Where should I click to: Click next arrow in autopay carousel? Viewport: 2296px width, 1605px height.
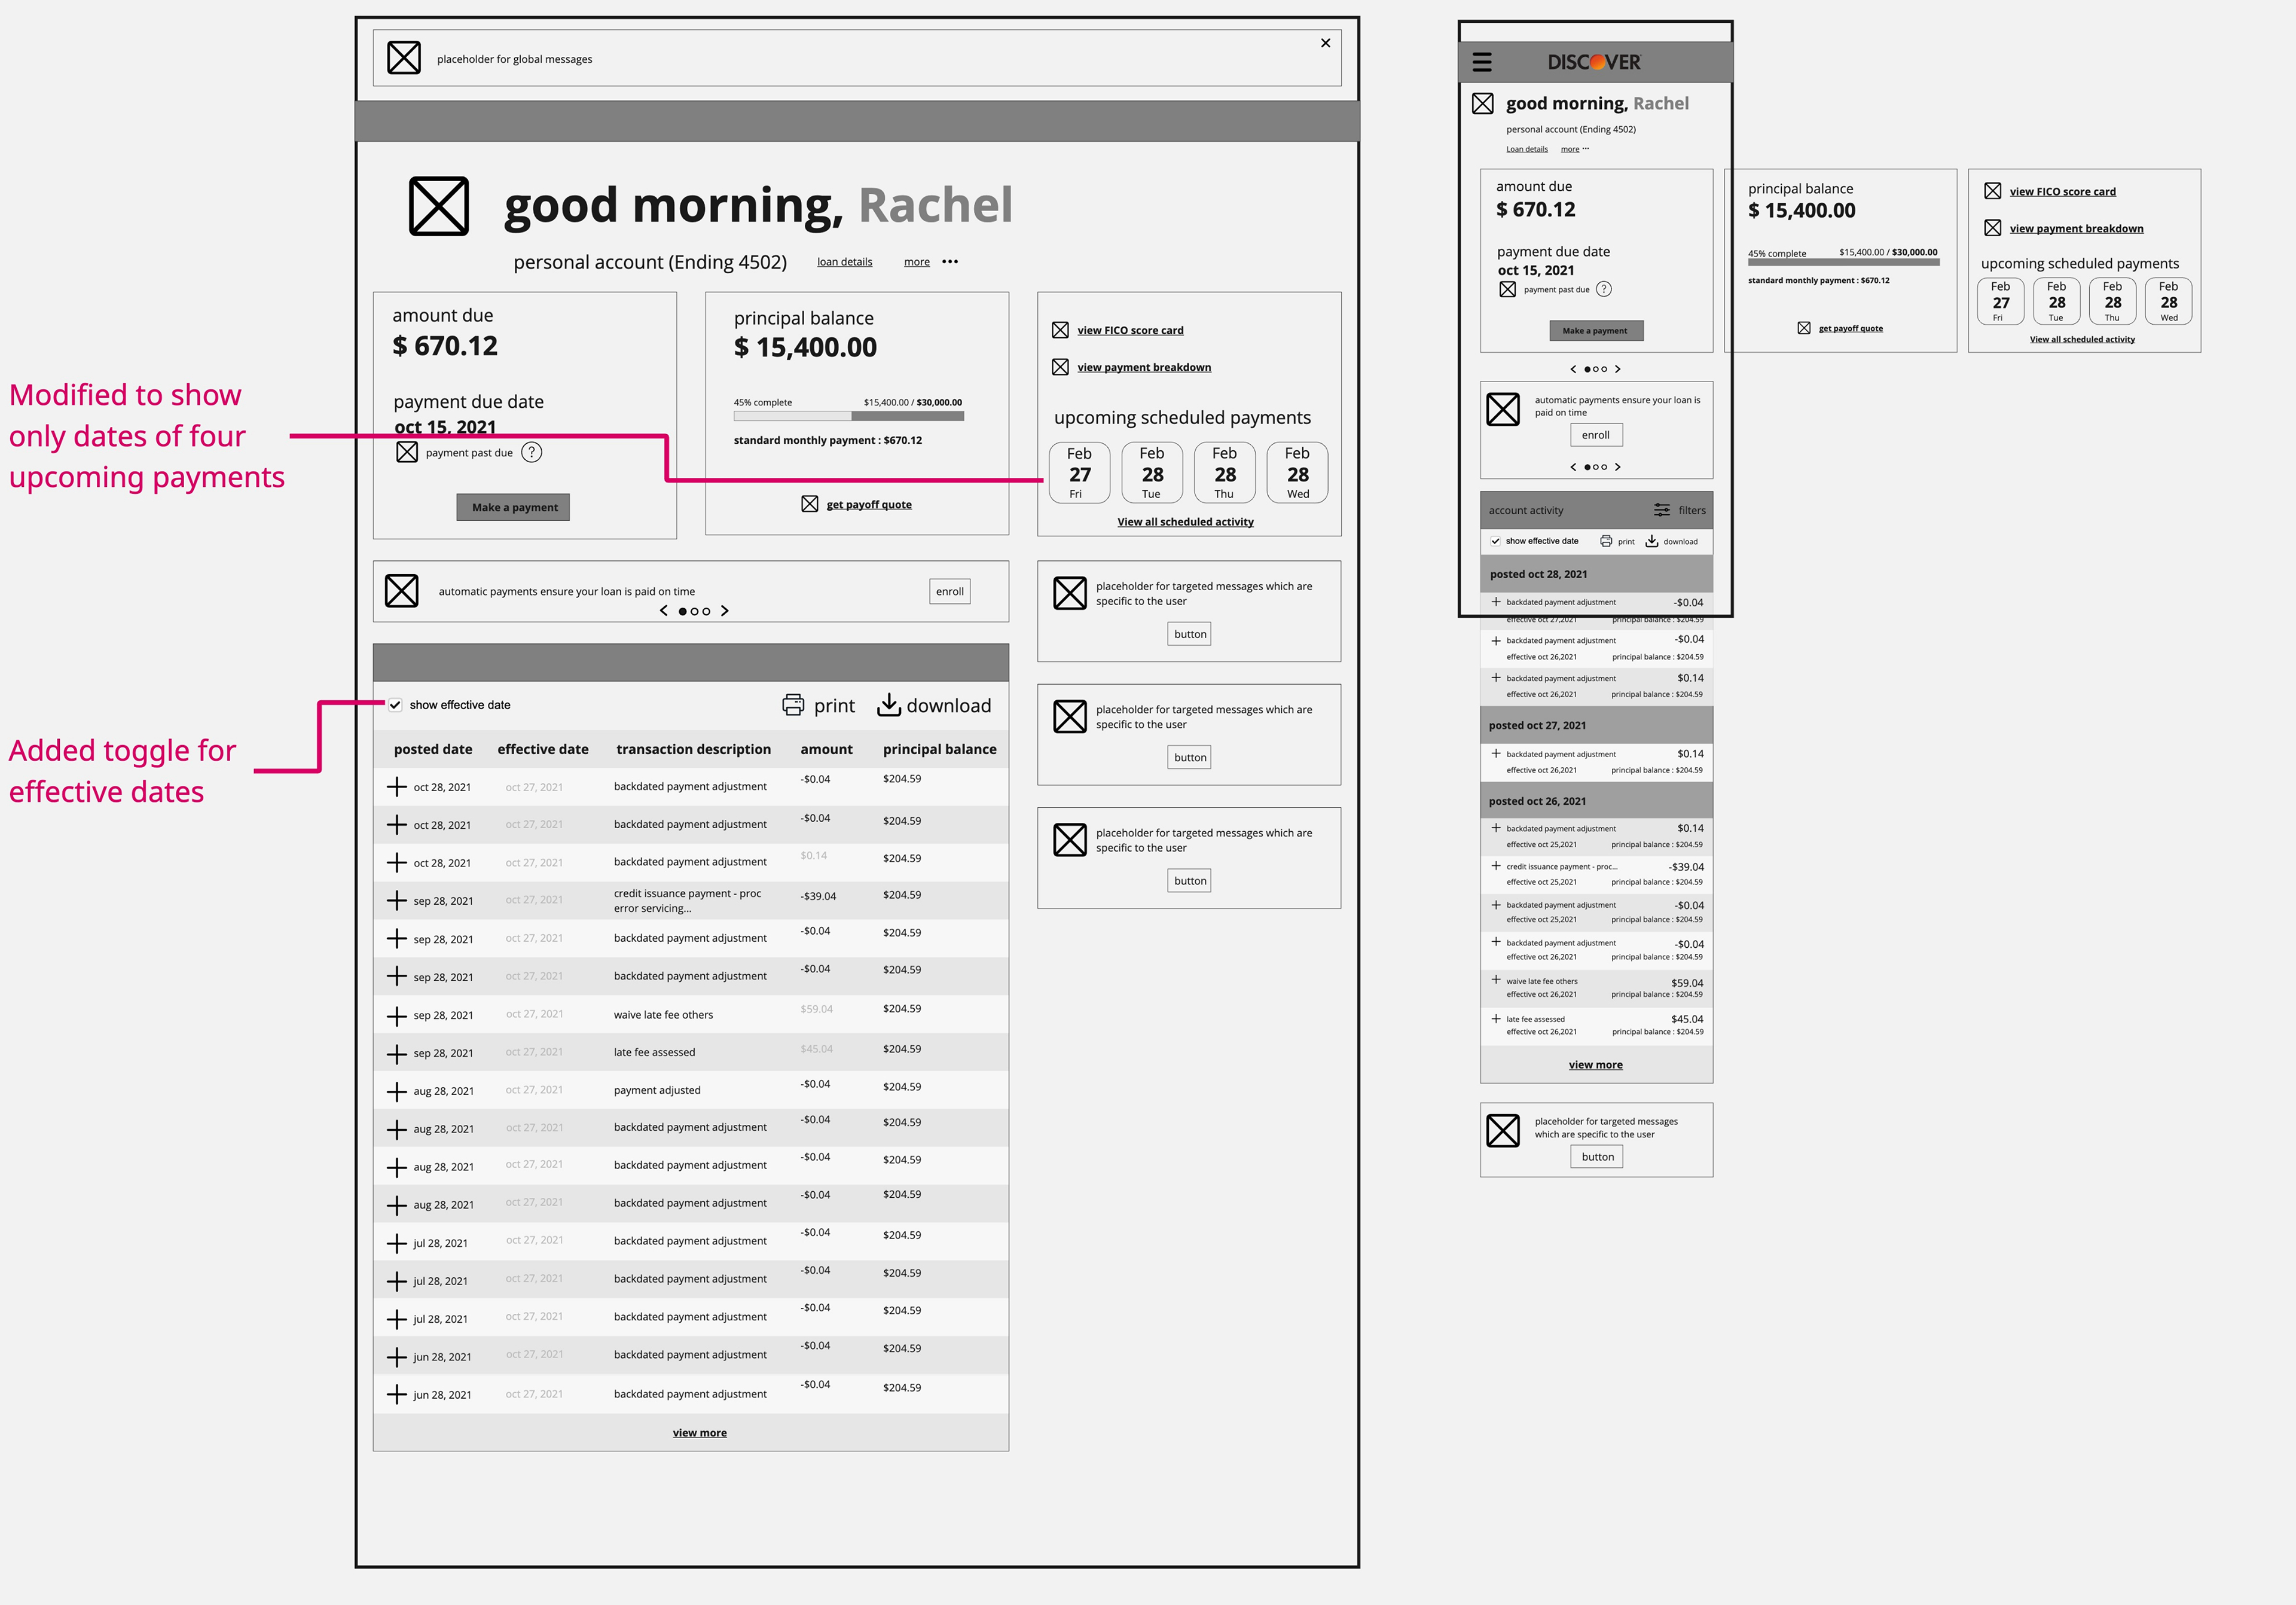pyautogui.click(x=725, y=611)
